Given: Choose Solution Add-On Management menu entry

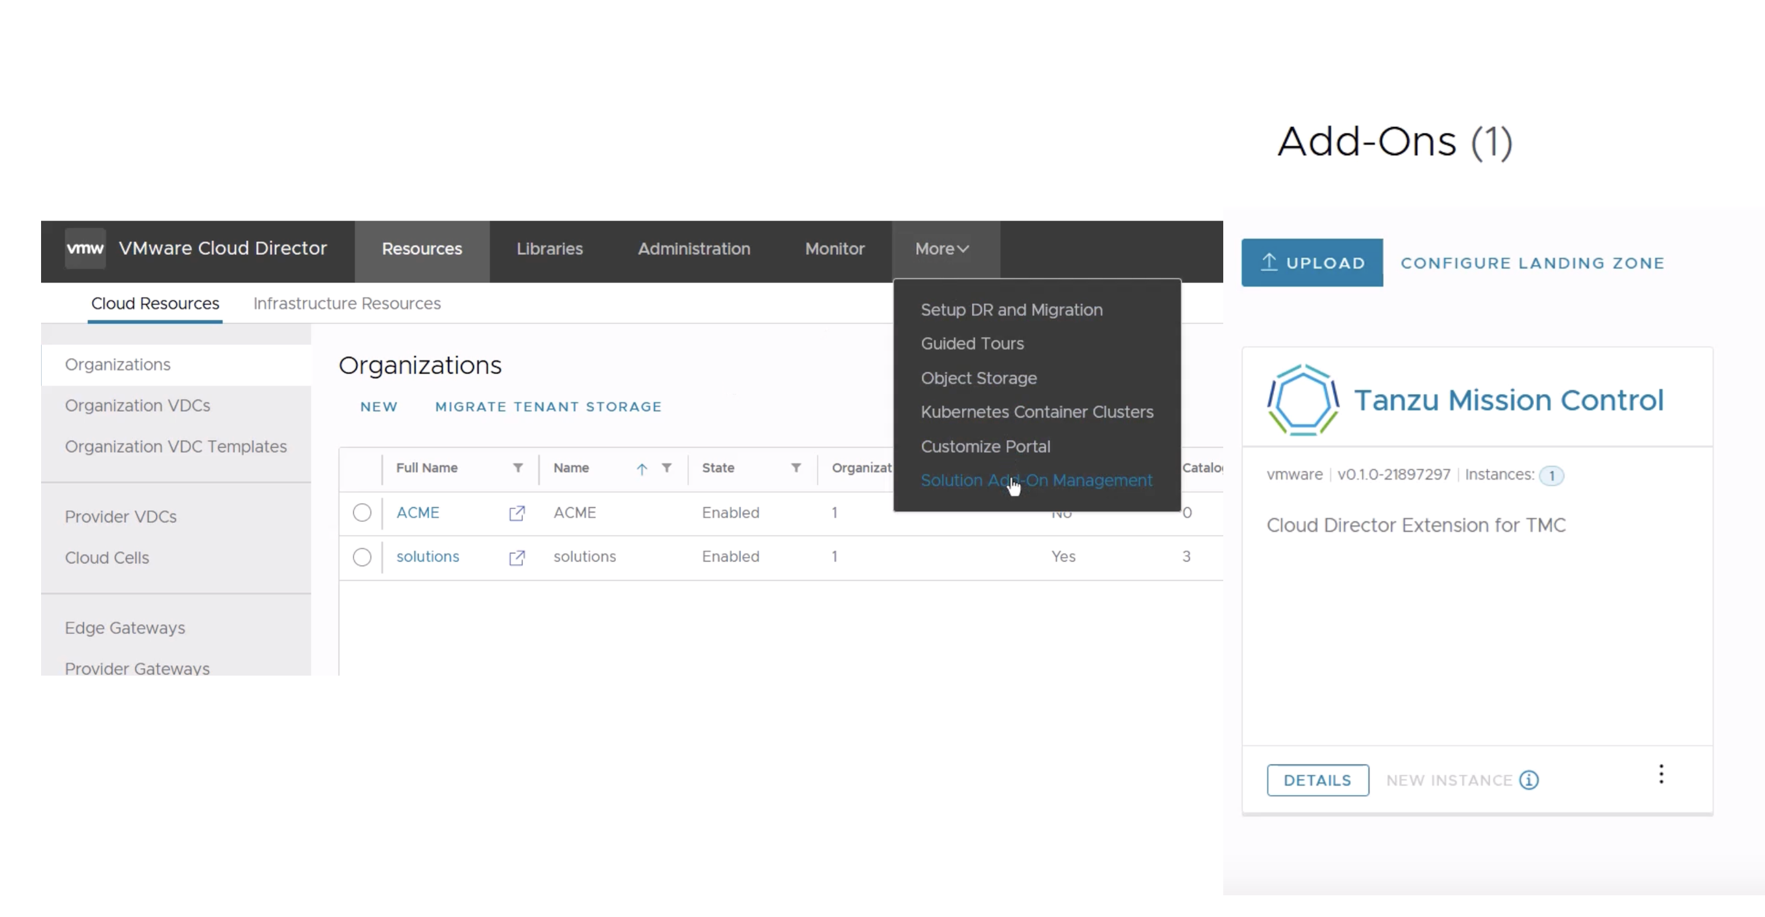Looking at the screenshot, I should pos(1036,481).
